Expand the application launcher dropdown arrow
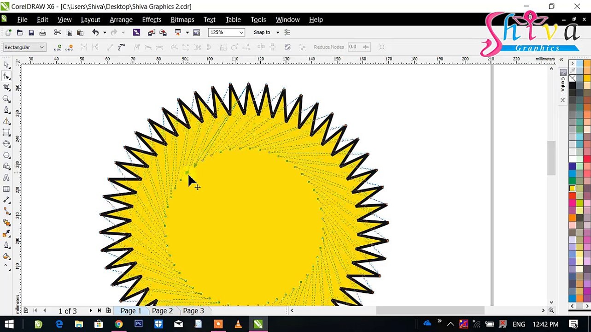Screen dimensions: 591x332 tap(187, 32)
